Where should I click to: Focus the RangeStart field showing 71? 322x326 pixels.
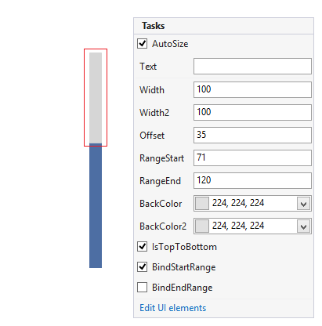pyautogui.click(x=252, y=158)
